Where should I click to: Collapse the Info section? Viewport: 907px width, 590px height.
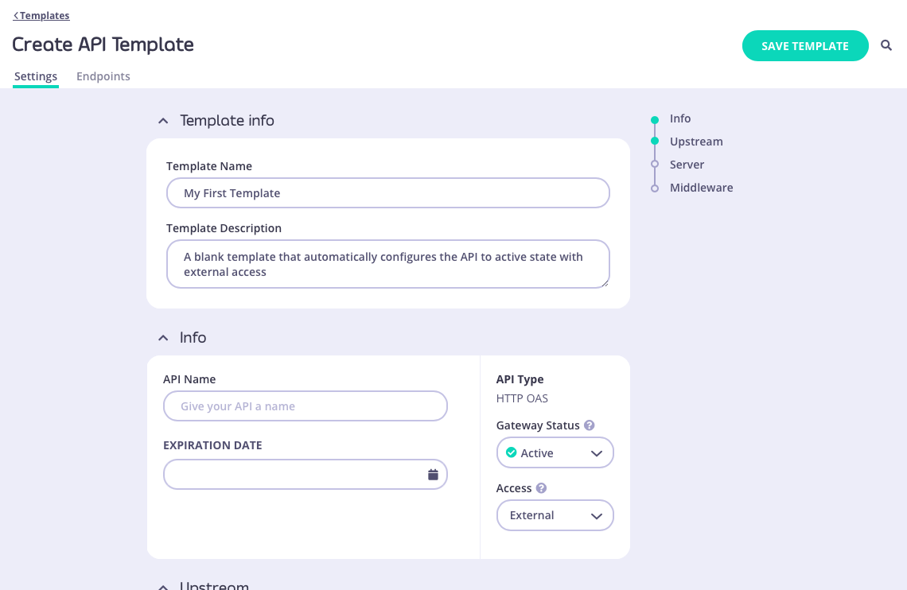[162, 337]
